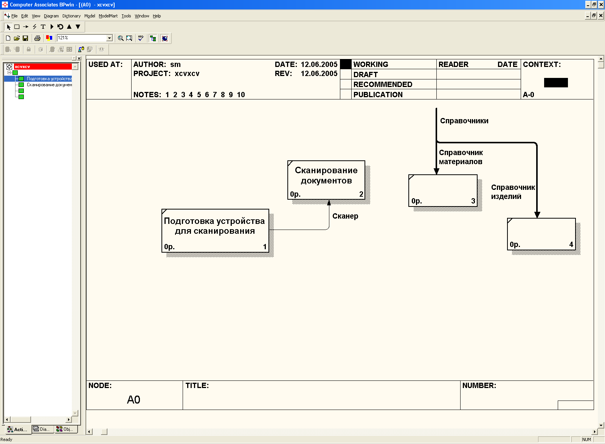Viewport: 605px width, 444px height.
Task: Click the greyed ModelMart wrench icon
Action: (x=90, y=50)
